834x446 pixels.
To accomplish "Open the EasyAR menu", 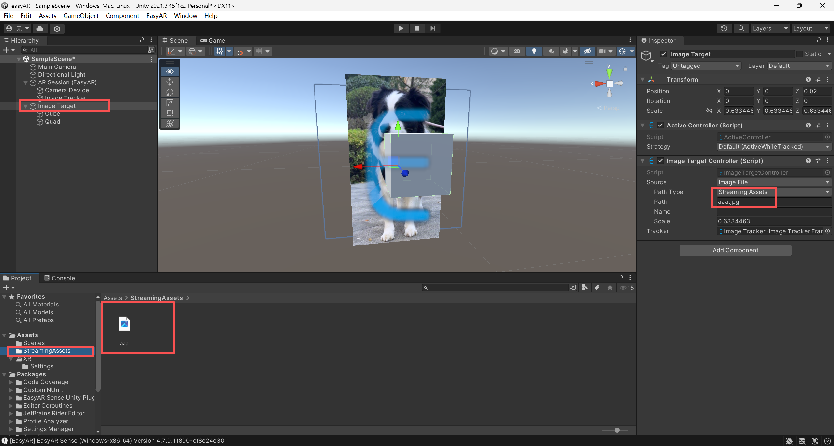I will (156, 16).
